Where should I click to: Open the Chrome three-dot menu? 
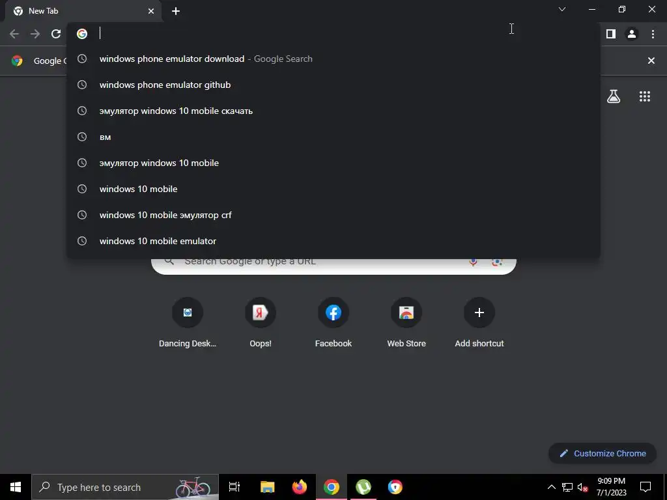(x=653, y=34)
